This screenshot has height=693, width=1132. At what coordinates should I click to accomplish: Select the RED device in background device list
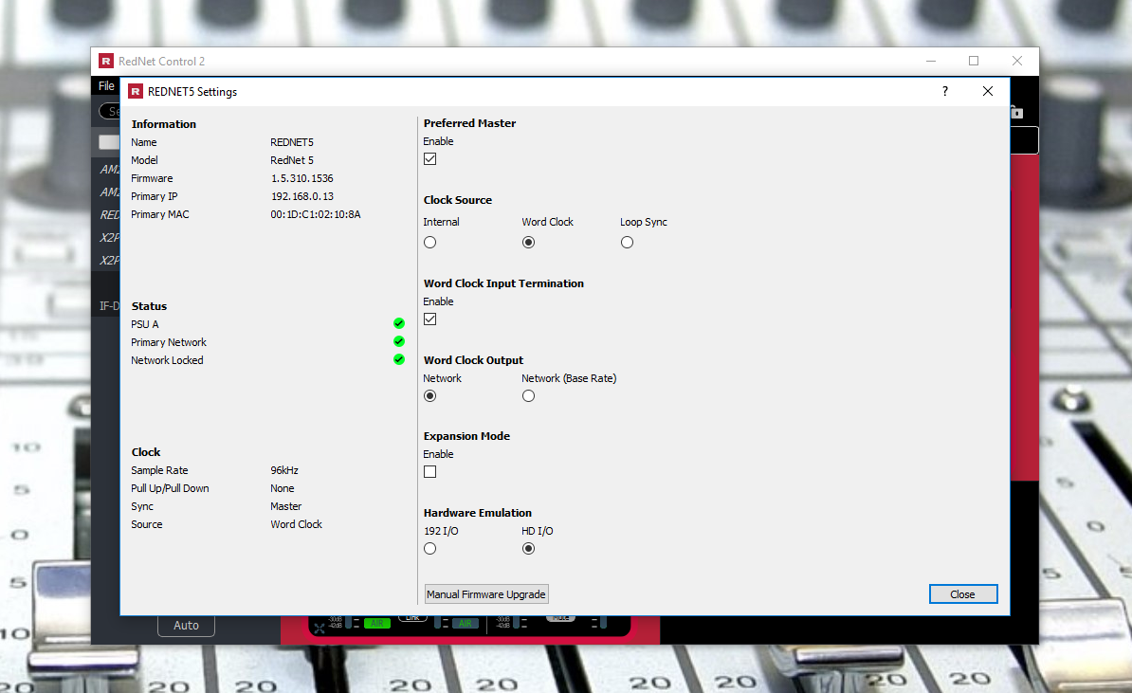(x=110, y=214)
